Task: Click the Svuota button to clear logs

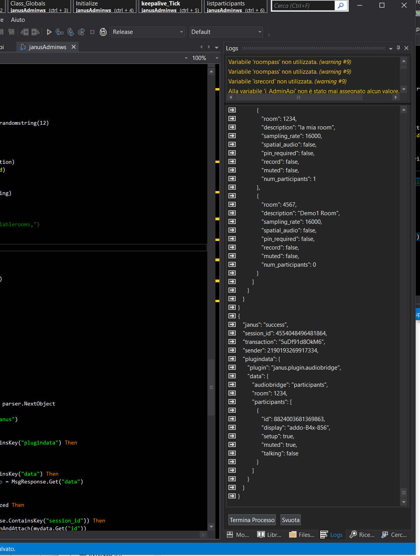Action: pyautogui.click(x=291, y=520)
